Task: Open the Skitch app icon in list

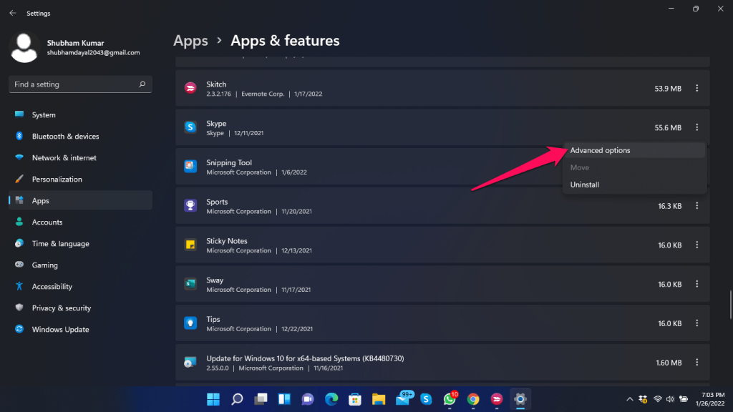Action: click(190, 88)
